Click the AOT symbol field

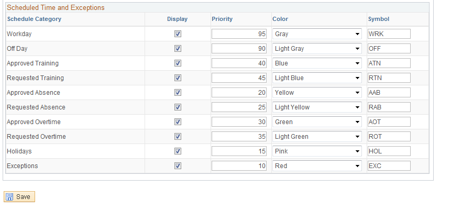pyautogui.click(x=389, y=122)
